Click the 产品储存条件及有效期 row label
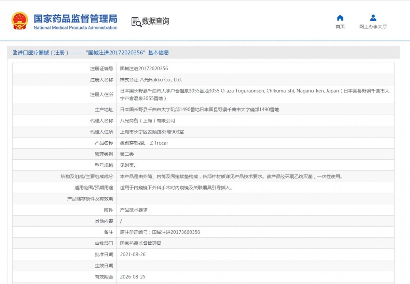 [x=90, y=199]
